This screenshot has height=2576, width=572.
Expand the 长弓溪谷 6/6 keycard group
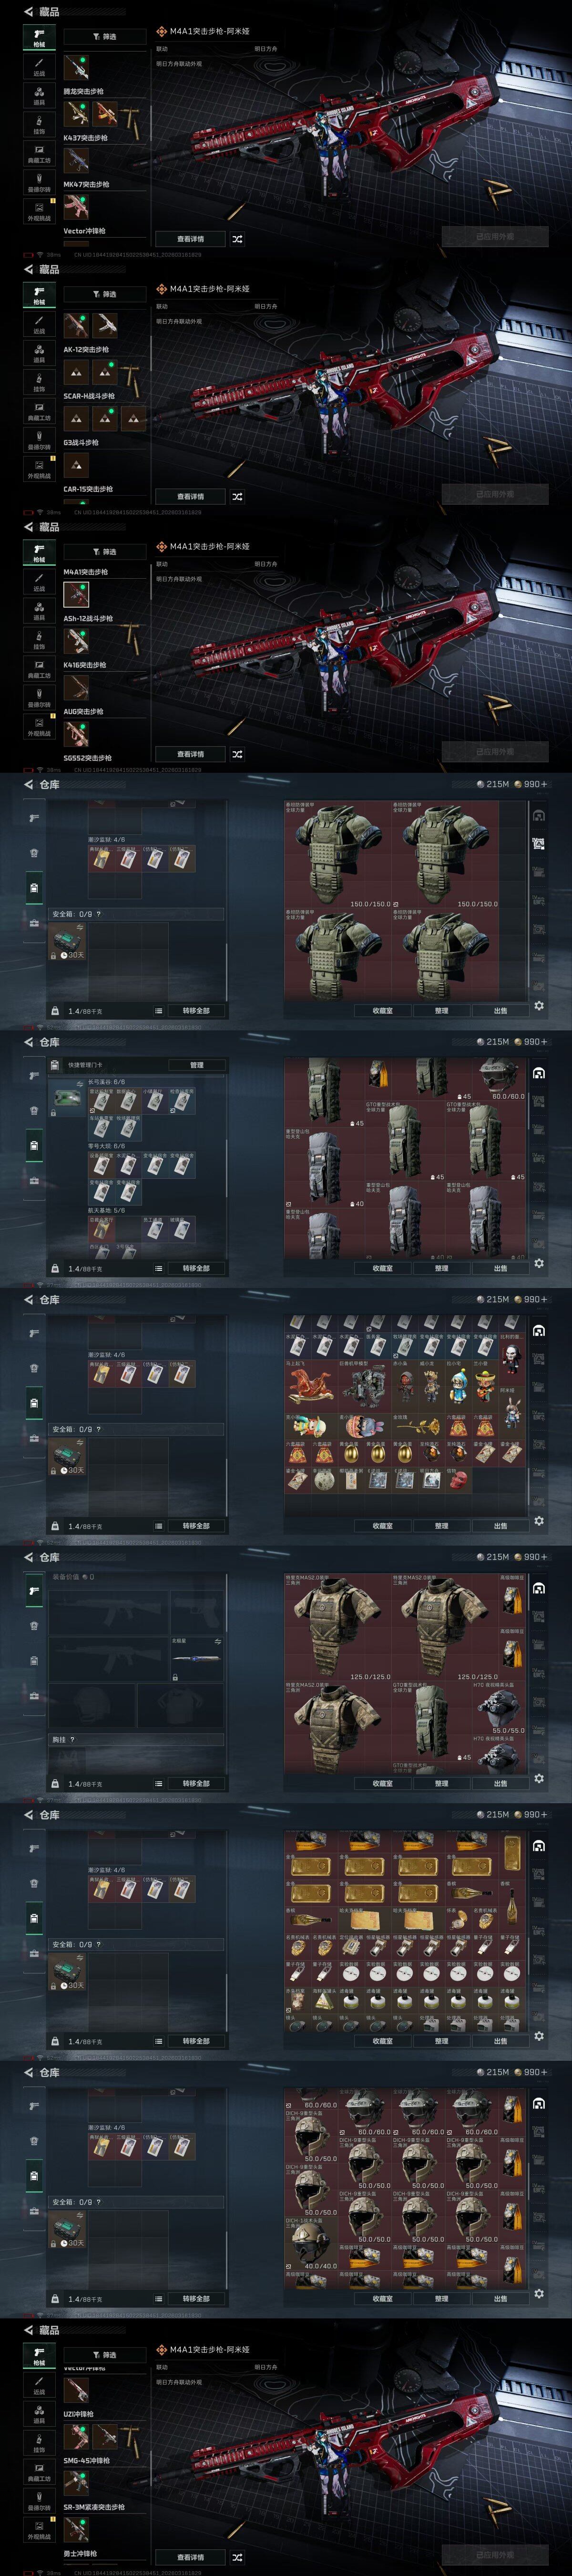coord(106,1082)
